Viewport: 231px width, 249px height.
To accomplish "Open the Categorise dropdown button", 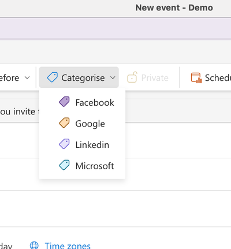I will [x=79, y=77].
